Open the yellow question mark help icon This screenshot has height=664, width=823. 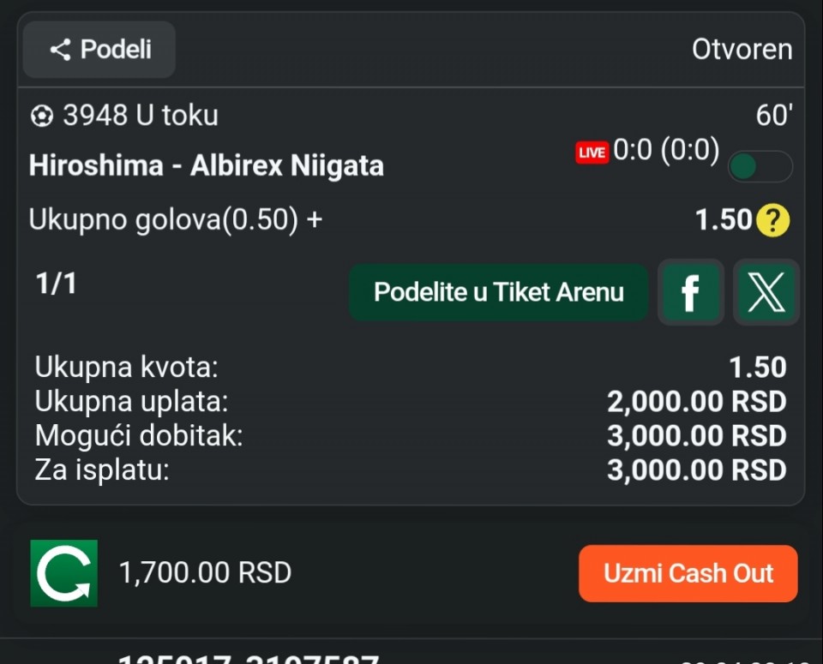click(x=772, y=221)
